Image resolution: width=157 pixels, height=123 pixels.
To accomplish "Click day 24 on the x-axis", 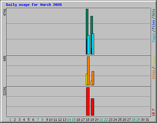I will [x=115, y=120].
